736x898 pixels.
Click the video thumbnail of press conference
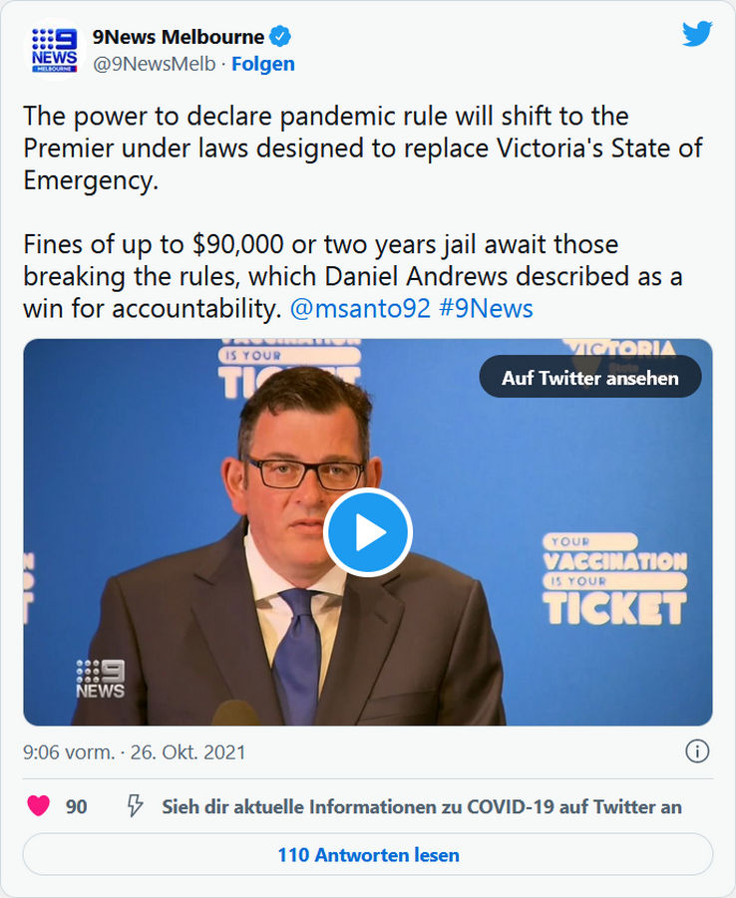(x=368, y=532)
